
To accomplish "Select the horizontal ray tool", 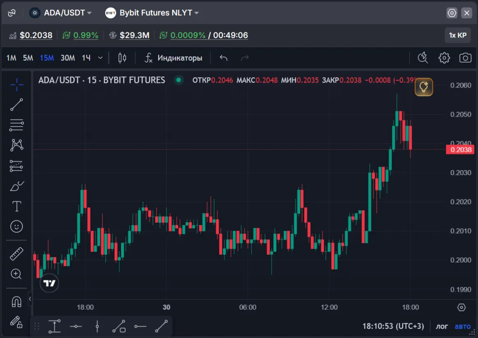I will 140,327.
